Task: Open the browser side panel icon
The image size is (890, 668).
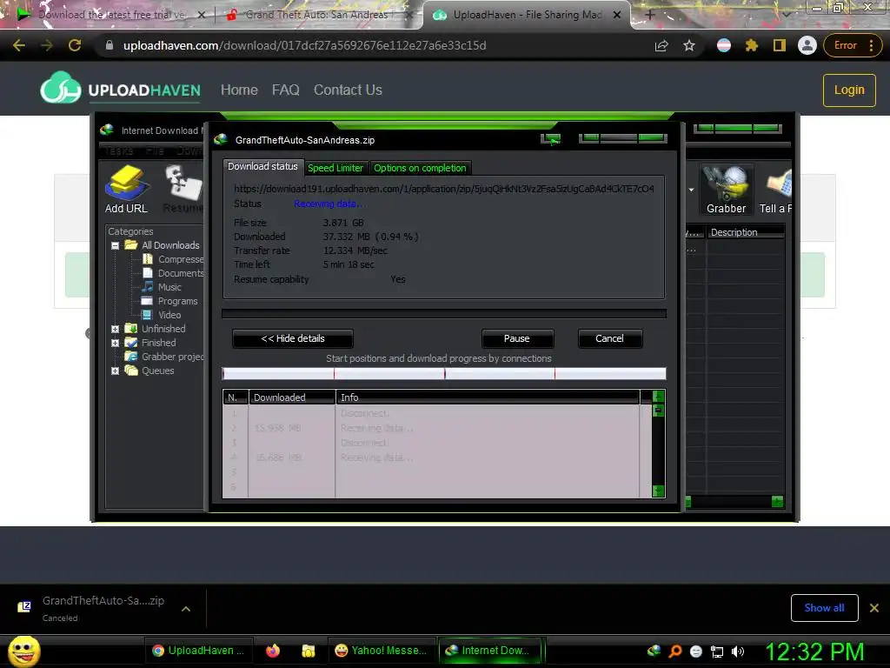Action: point(780,45)
